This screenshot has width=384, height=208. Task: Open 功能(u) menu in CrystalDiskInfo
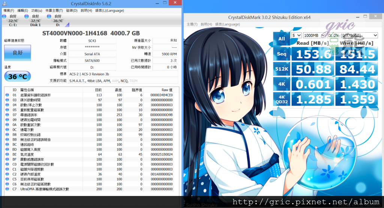[37, 11]
